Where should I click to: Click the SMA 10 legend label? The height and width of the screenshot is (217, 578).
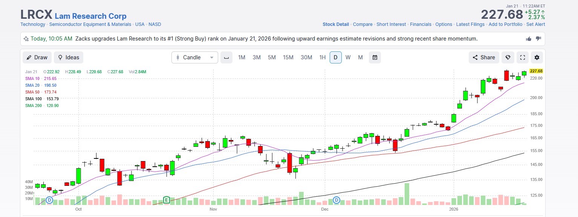[32, 78]
